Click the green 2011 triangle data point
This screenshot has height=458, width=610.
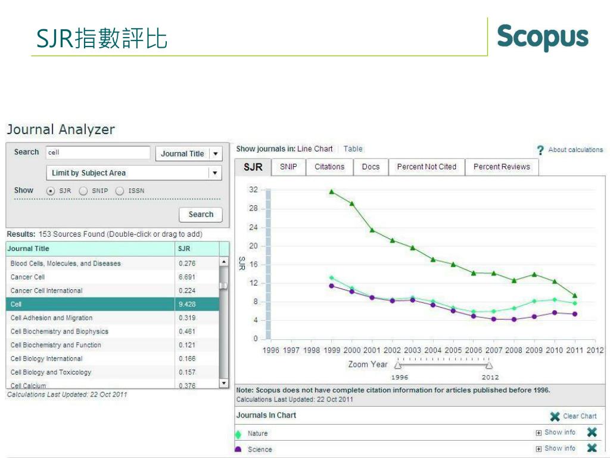tap(575, 296)
